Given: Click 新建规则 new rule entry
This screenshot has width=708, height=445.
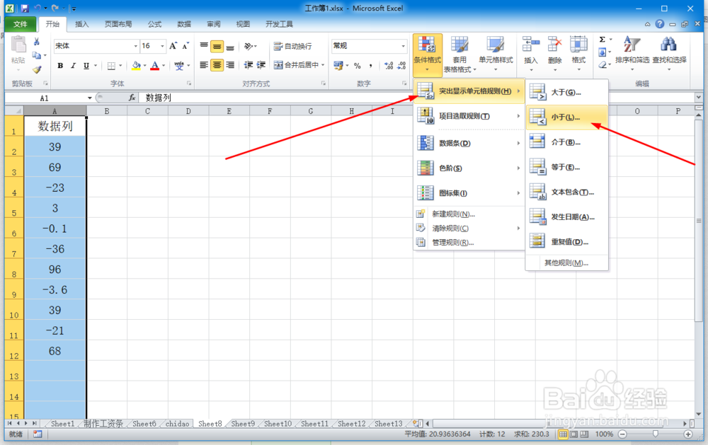Looking at the screenshot, I should (x=469, y=214).
